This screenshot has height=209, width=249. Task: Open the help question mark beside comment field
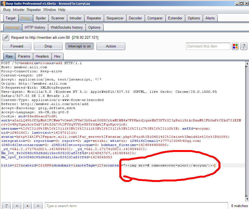(244, 46)
